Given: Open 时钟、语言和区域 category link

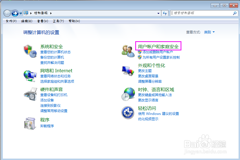Looking at the screenshot, I should coord(156,89).
